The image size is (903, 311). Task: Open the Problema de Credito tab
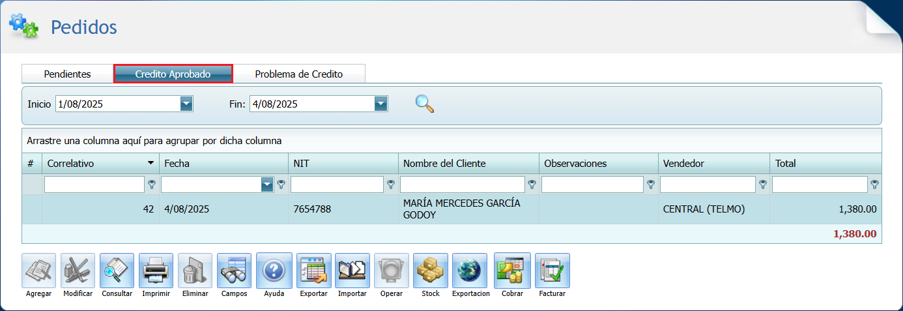299,74
